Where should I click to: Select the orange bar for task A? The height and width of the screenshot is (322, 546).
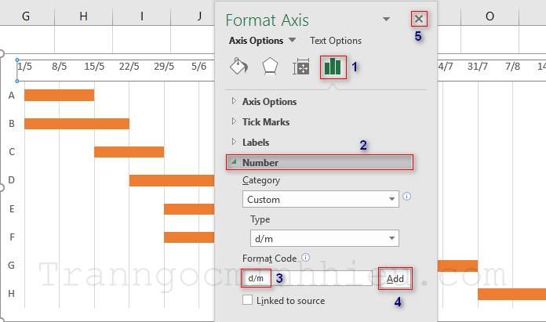[x=59, y=95]
